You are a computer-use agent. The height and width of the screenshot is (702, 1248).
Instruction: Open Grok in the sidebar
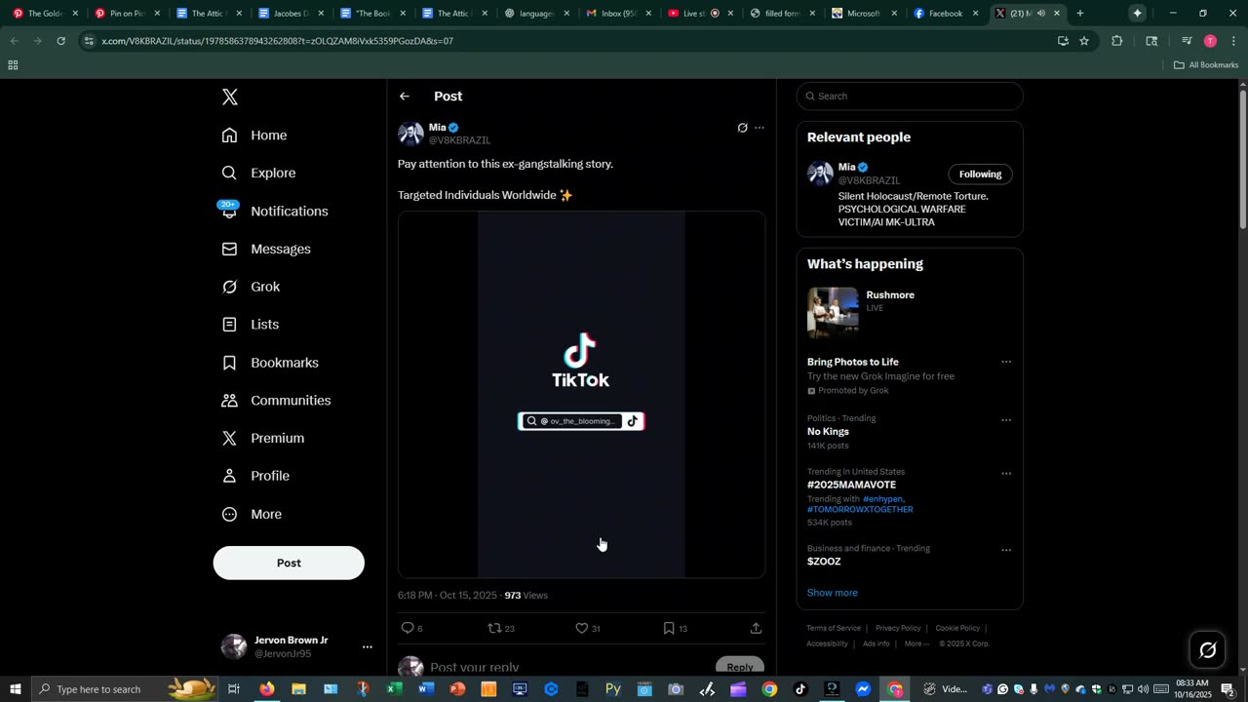coord(252,287)
